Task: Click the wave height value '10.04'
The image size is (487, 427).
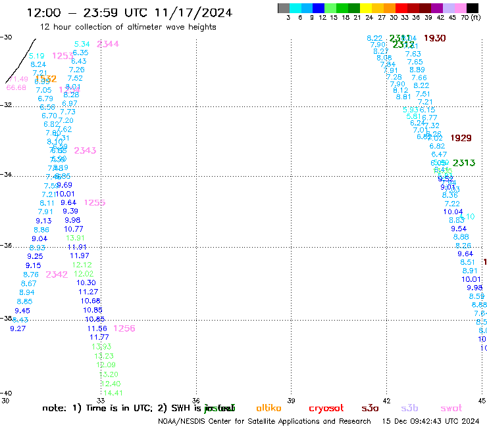Action: pyautogui.click(x=453, y=212)
